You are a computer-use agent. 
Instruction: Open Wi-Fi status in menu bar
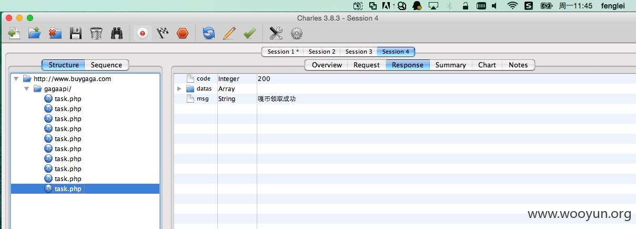[512, 6]
